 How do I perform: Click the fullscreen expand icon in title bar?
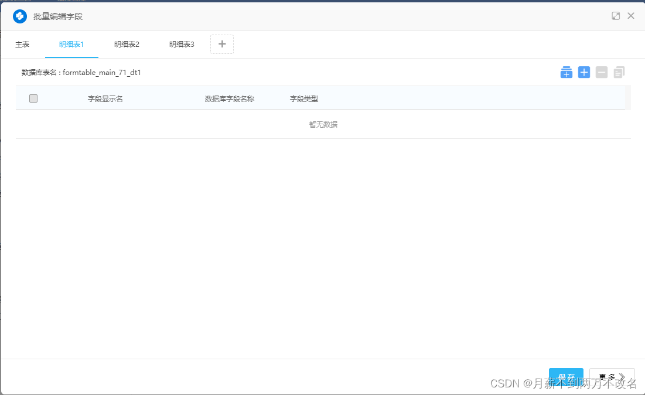click(615, 16)
